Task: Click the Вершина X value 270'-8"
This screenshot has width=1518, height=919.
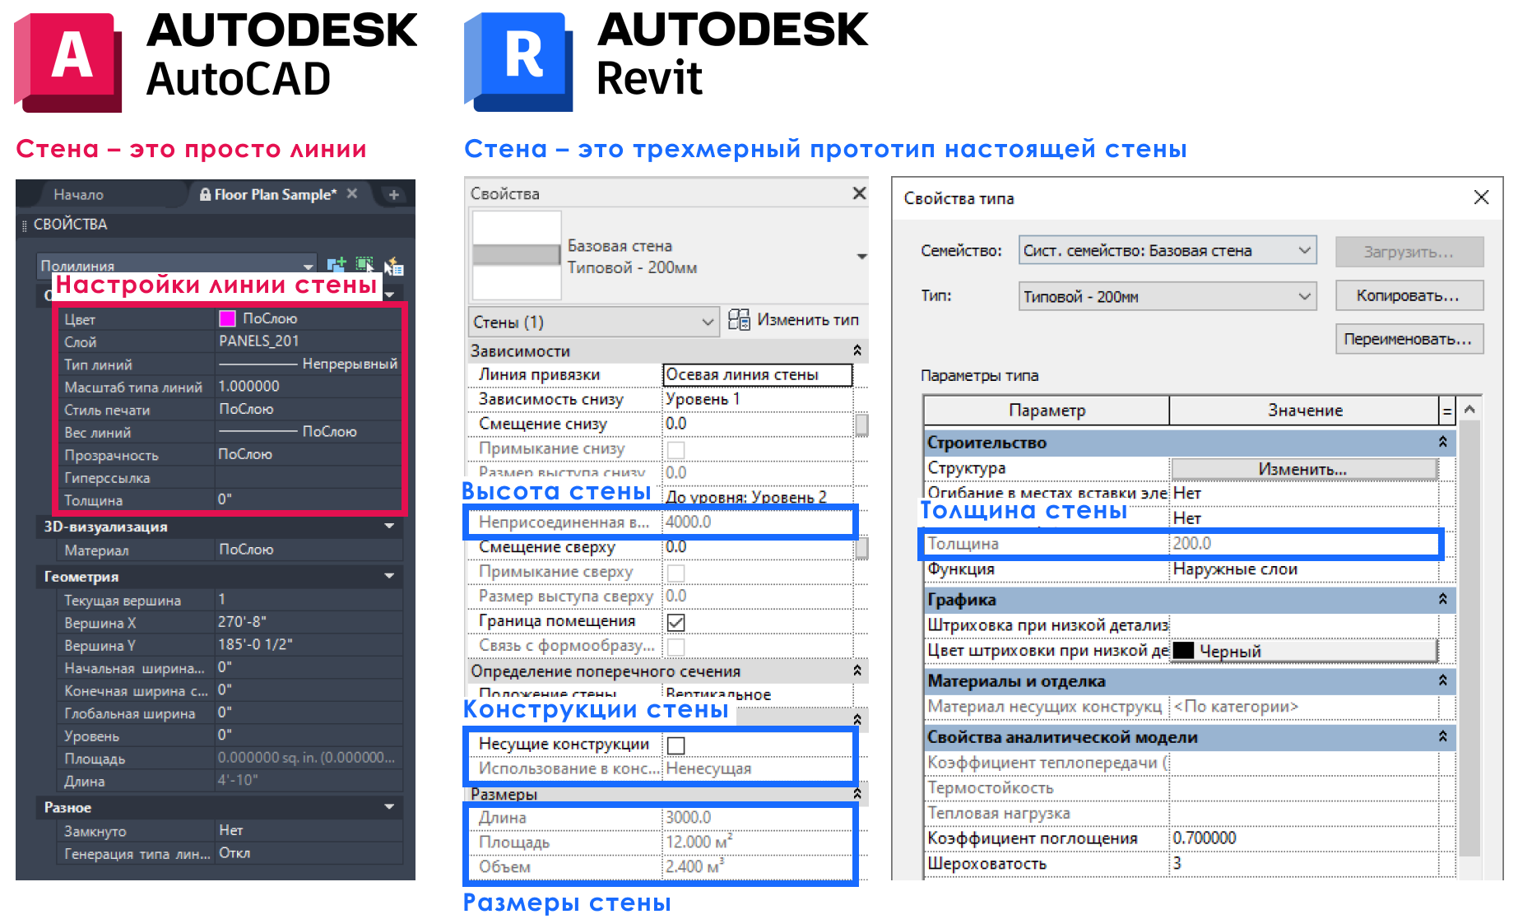Action: [x=308, y=622]
